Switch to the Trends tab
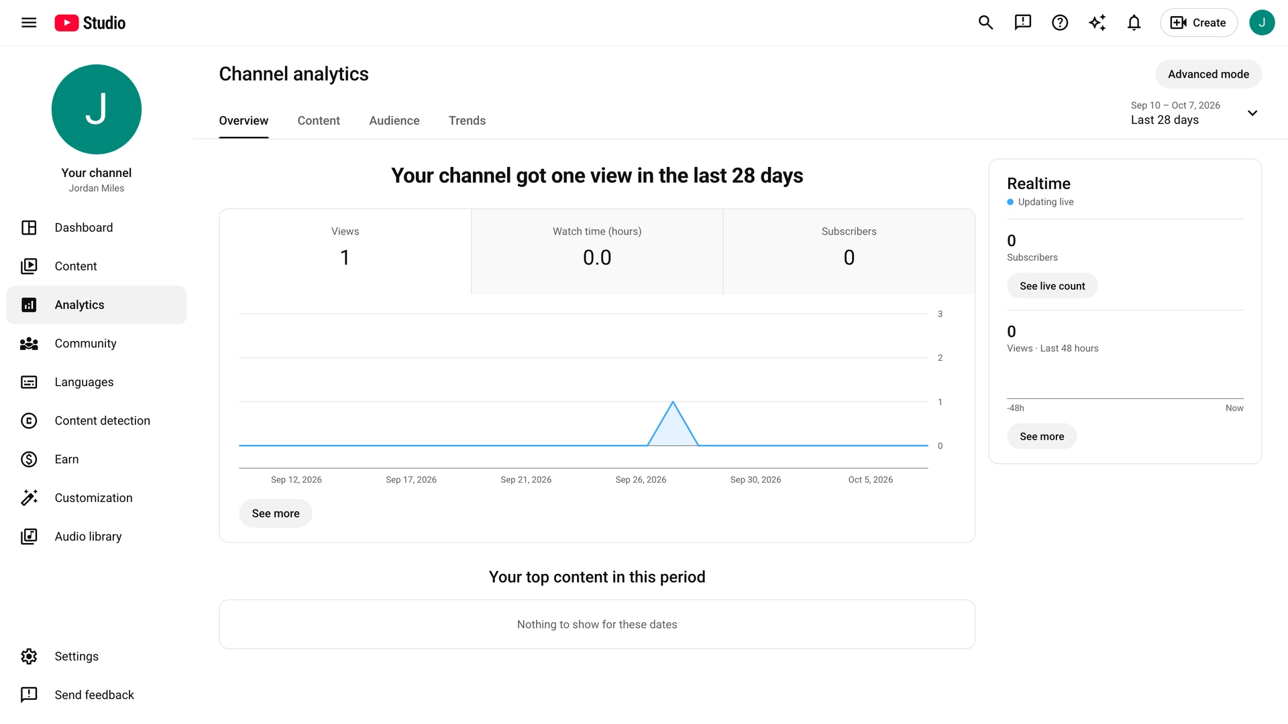This screenshot has width=1288, height=724. coord(468,121)
